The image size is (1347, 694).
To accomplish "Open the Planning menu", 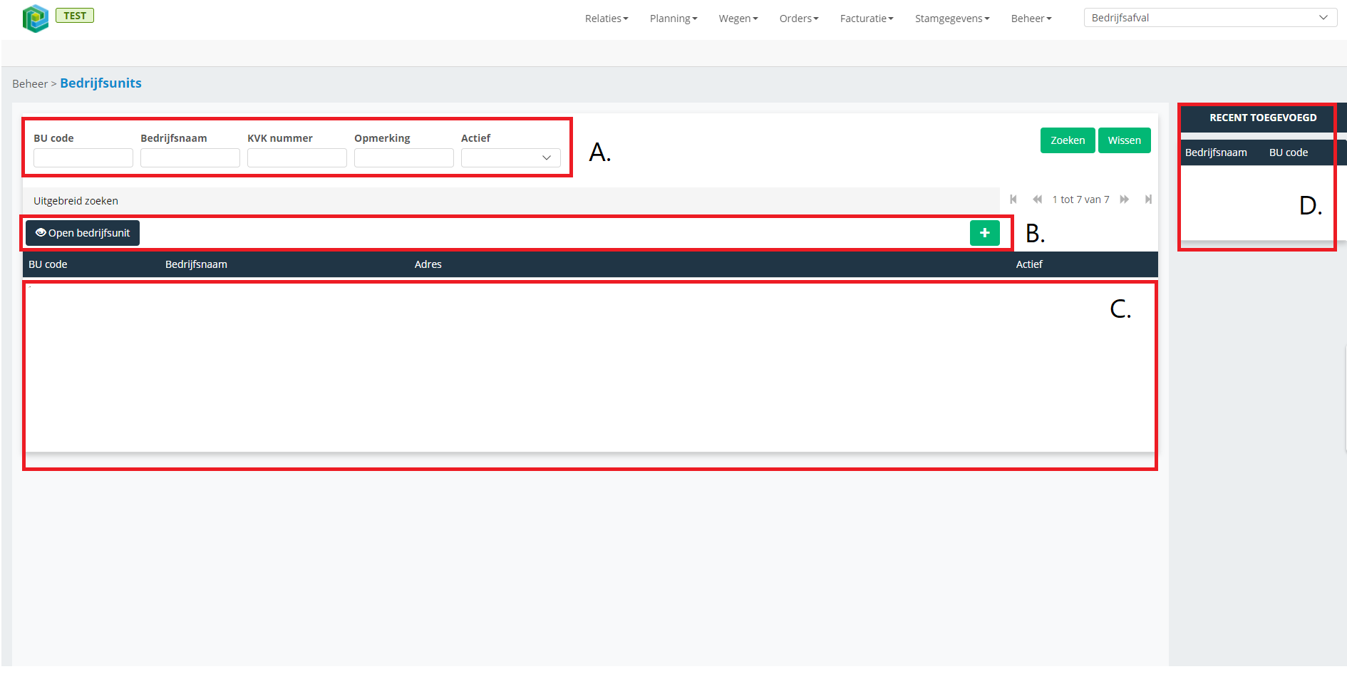I will [x=673, y=19].
